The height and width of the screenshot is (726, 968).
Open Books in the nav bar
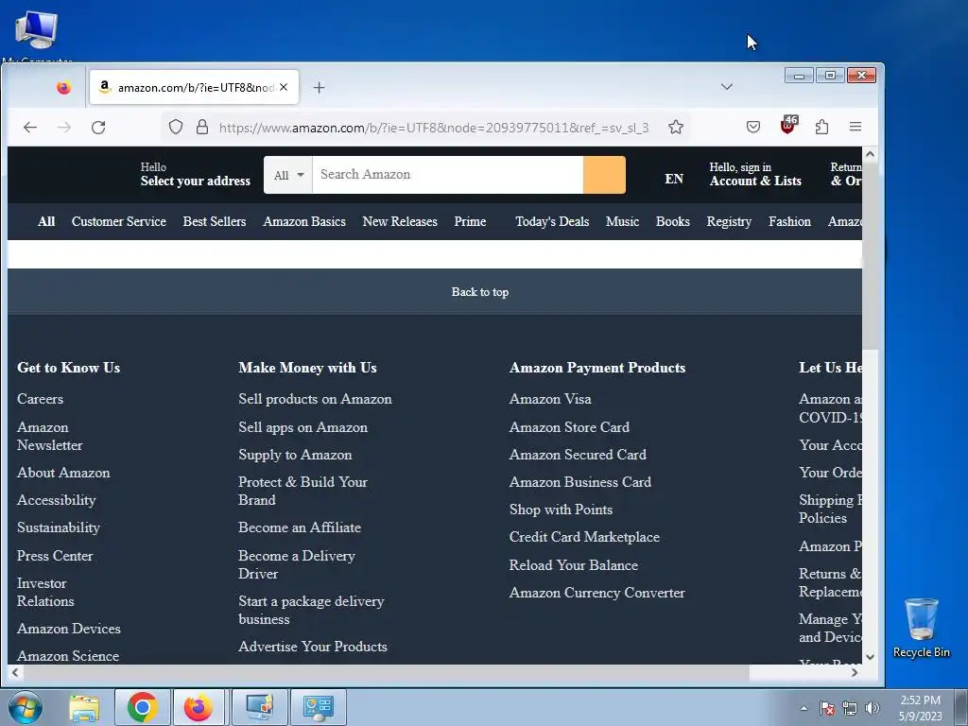672,221
